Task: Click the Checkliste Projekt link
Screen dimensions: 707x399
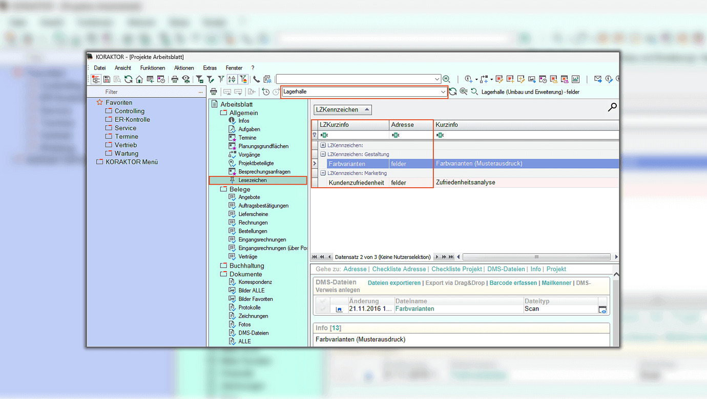Action: (456, 269)
